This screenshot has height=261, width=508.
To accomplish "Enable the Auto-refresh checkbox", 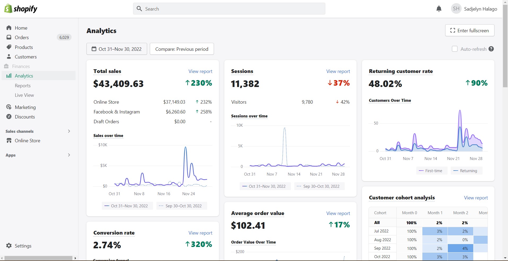I will click(455, 49).
